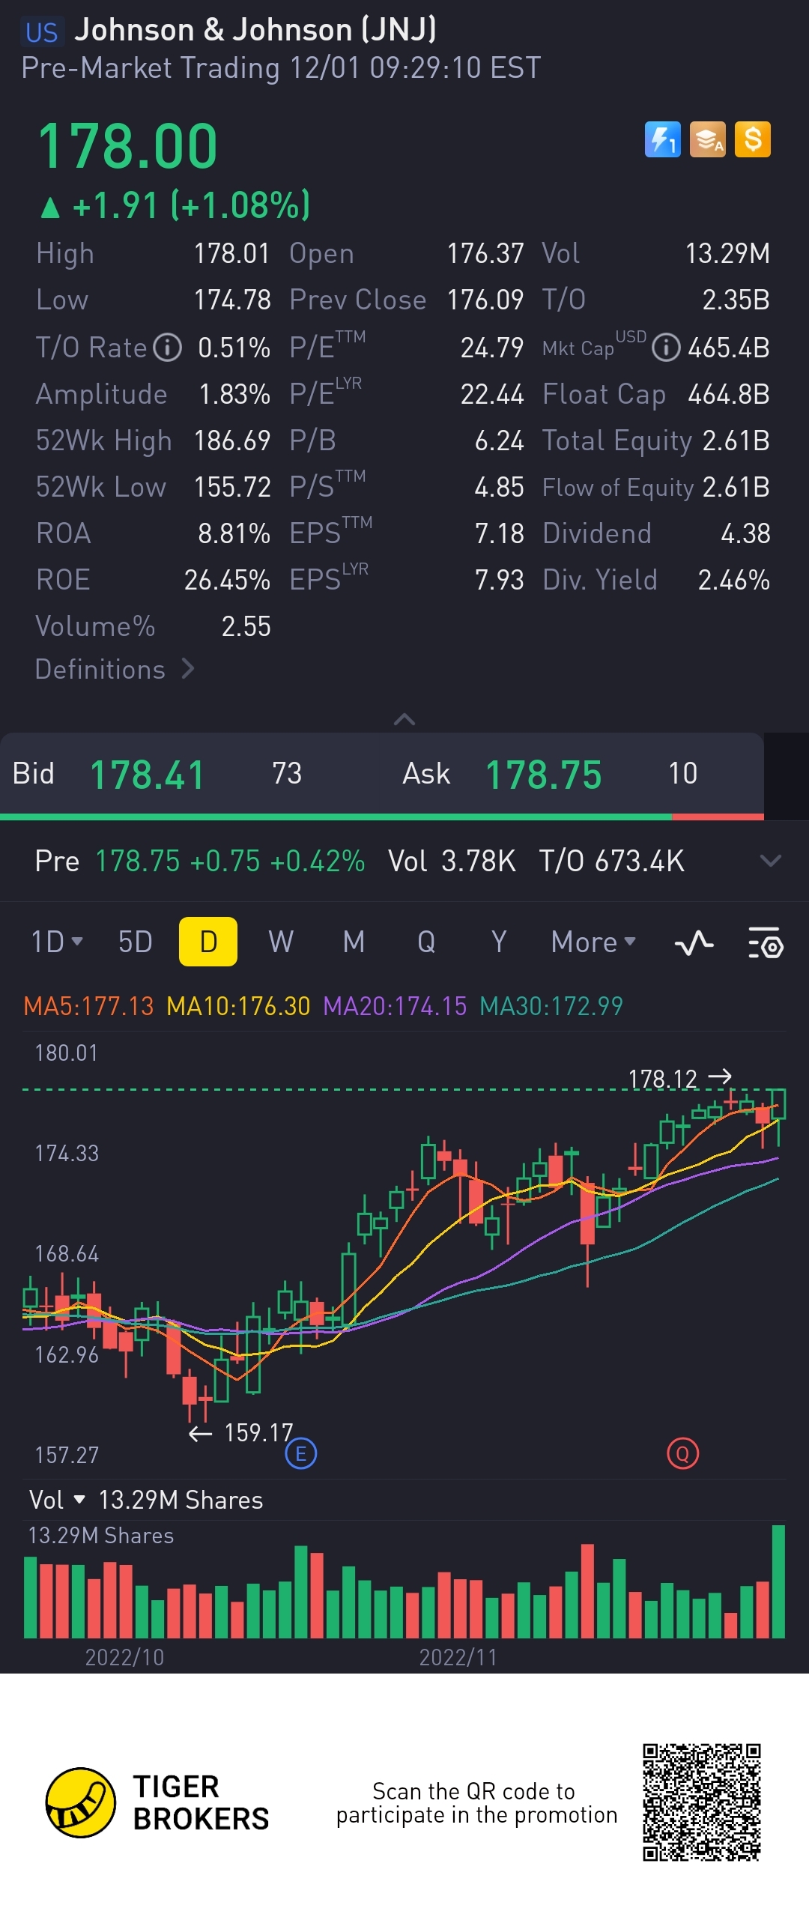Tap the Dividend value 4.38
809x1932 pixels.
pos(745,533)
